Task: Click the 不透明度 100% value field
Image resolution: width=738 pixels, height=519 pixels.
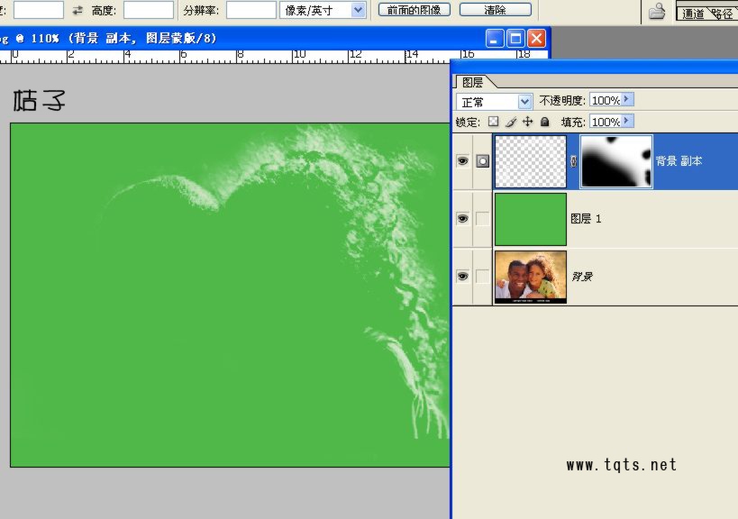Action: [x=606, y=100]
